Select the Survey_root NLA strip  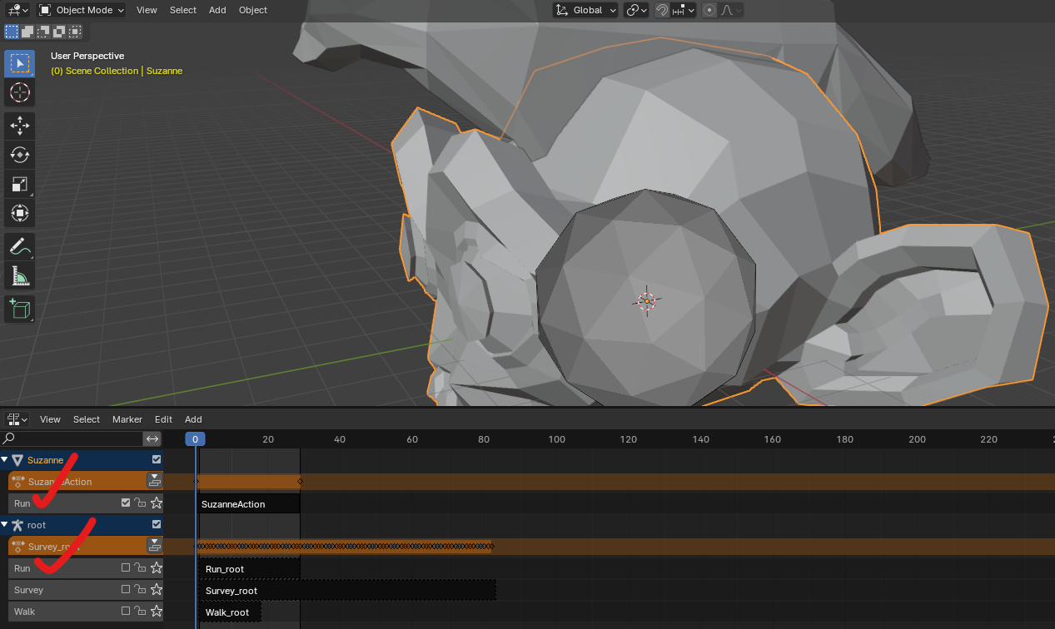click(x=346, y=590)
